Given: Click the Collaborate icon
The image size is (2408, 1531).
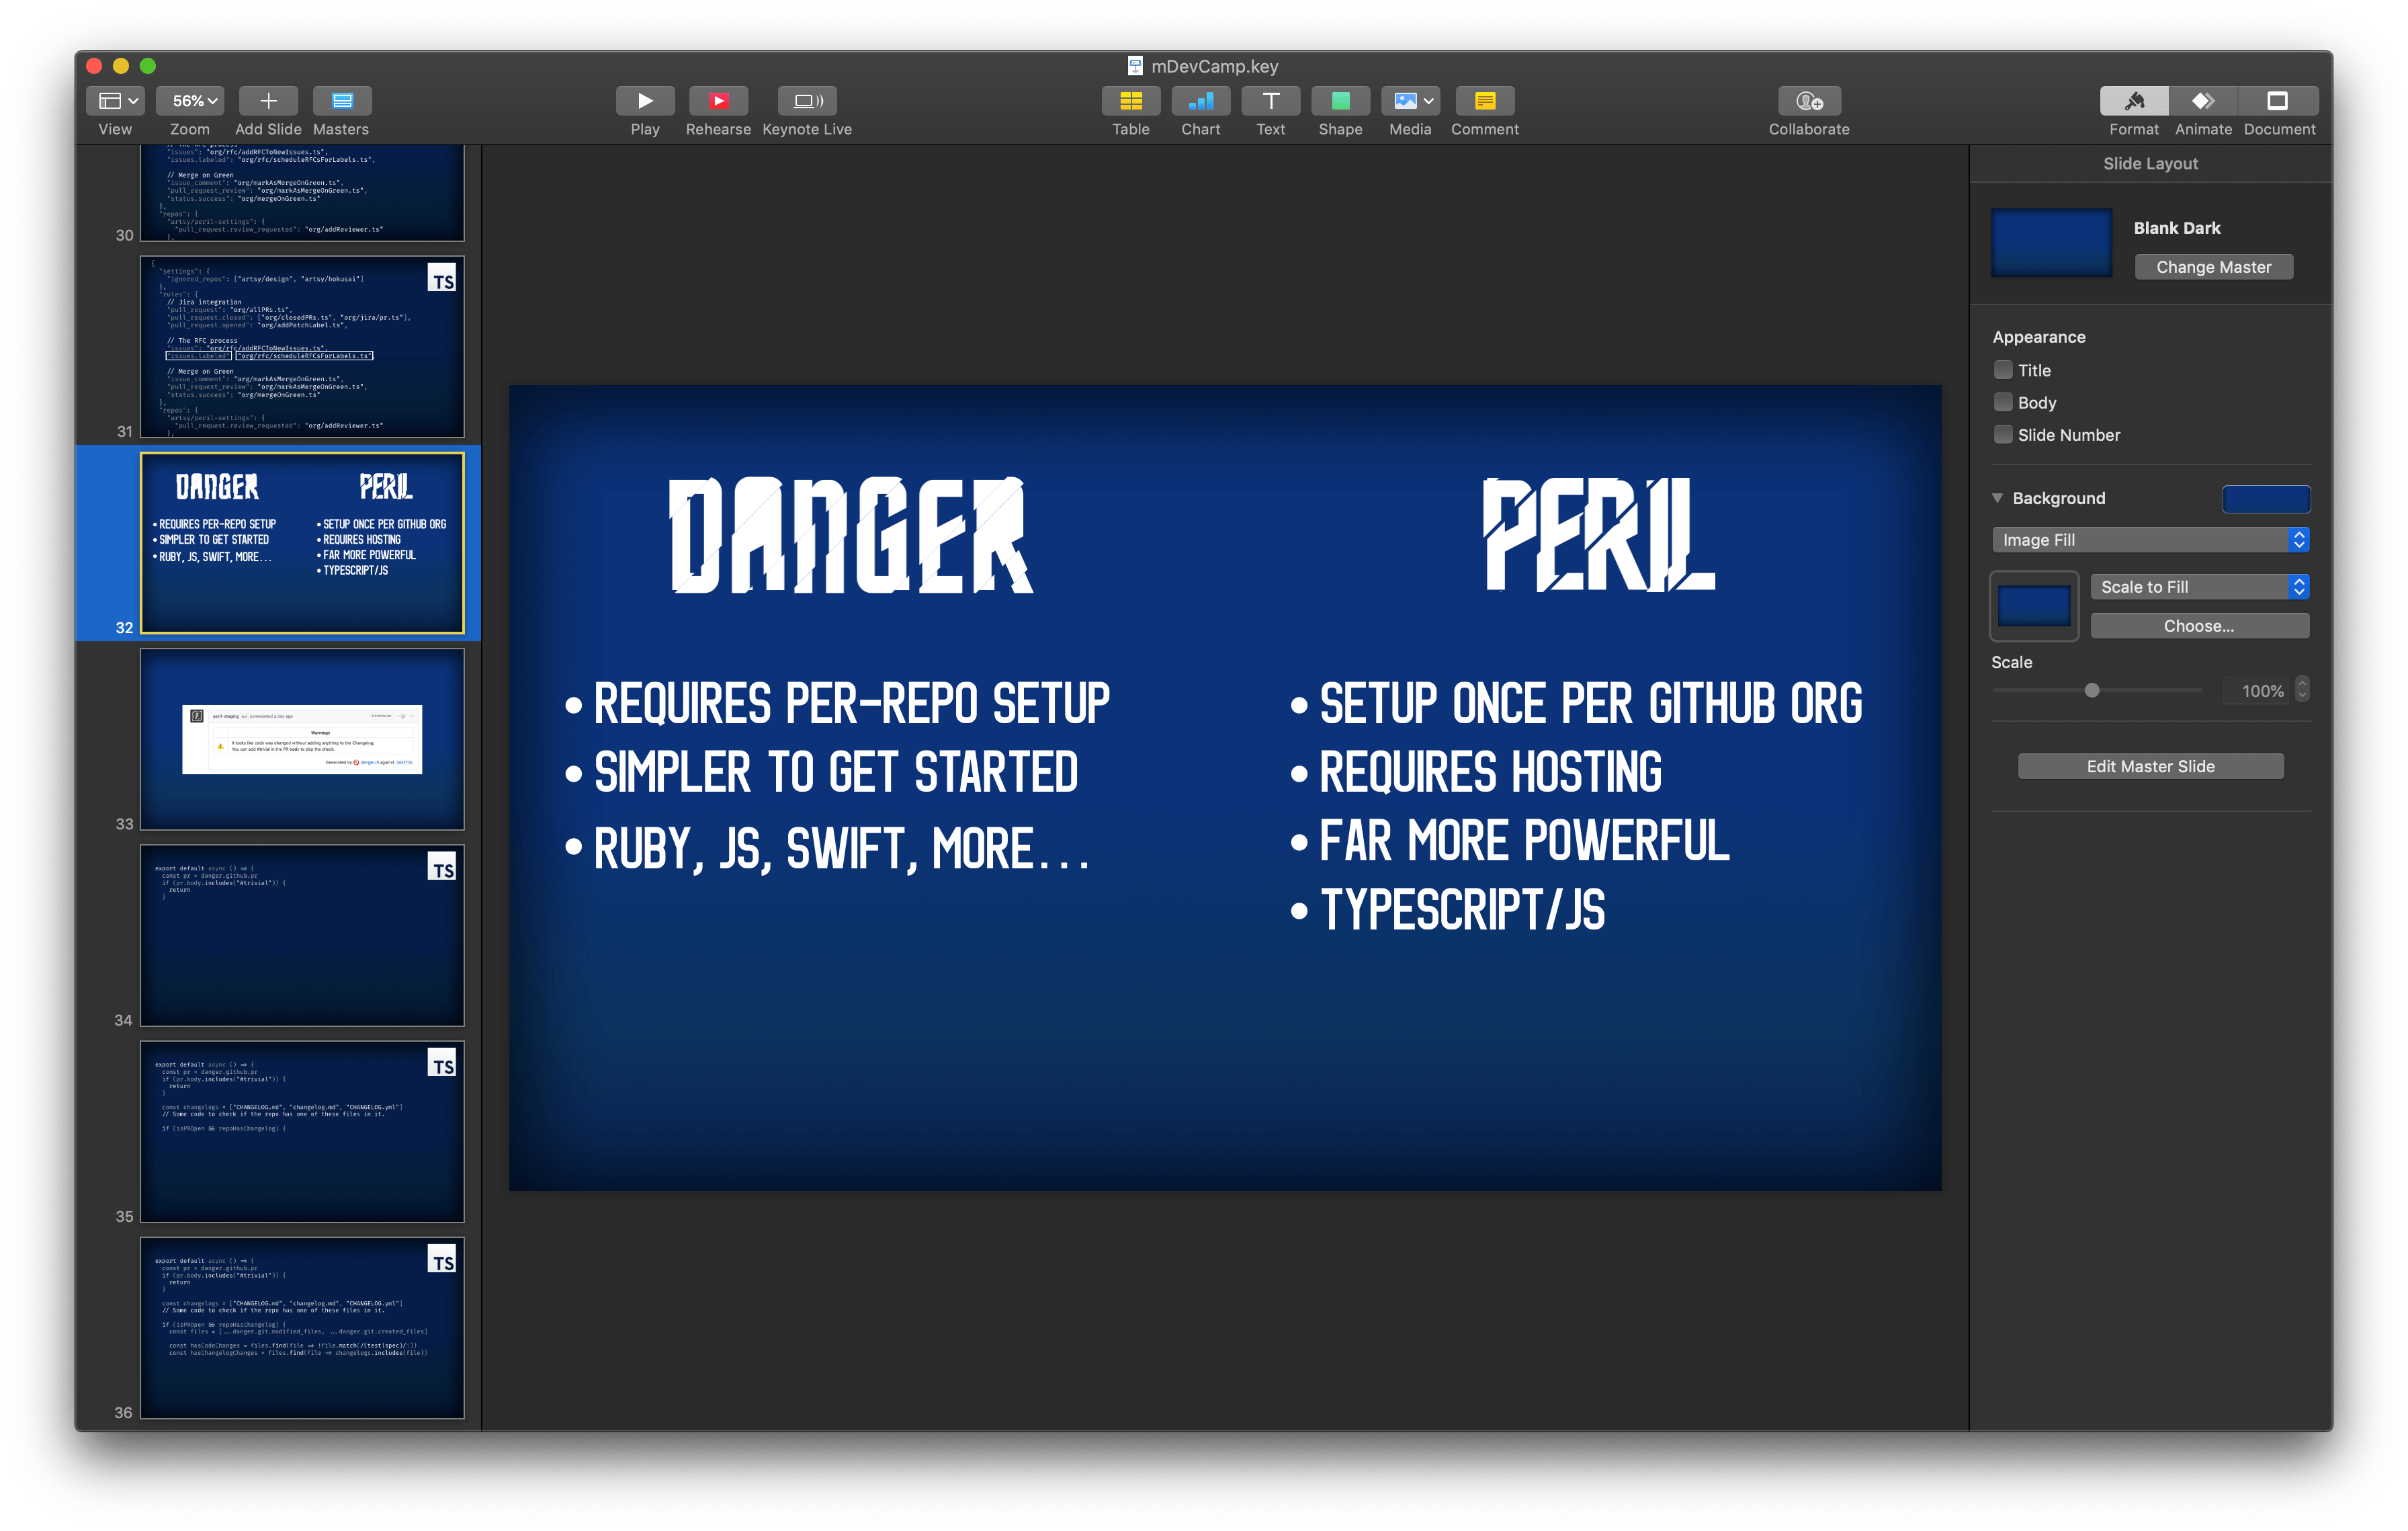Looking at the screenshot, I should click(1808, 101).
